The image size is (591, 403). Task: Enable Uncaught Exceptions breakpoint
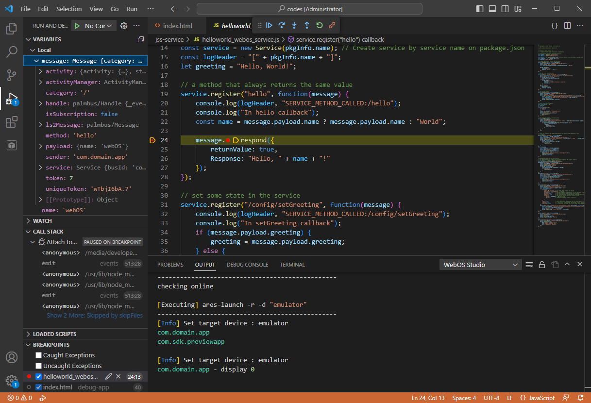(39, 366)
